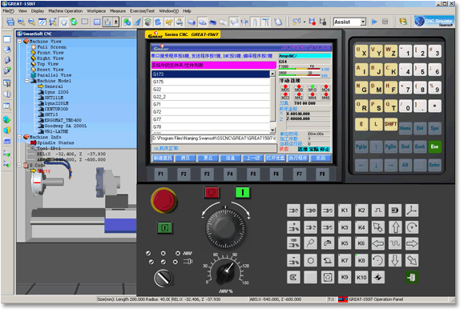Click the zoom in magnifier toolbar icon
The image size is (468, 313).
(21, 22)
